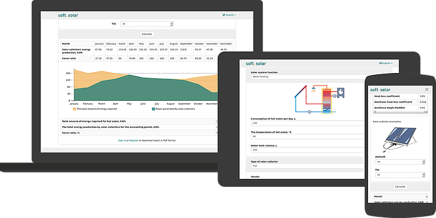Click the January energy value 47.56
436x218 pixels.
pos(98,49)
